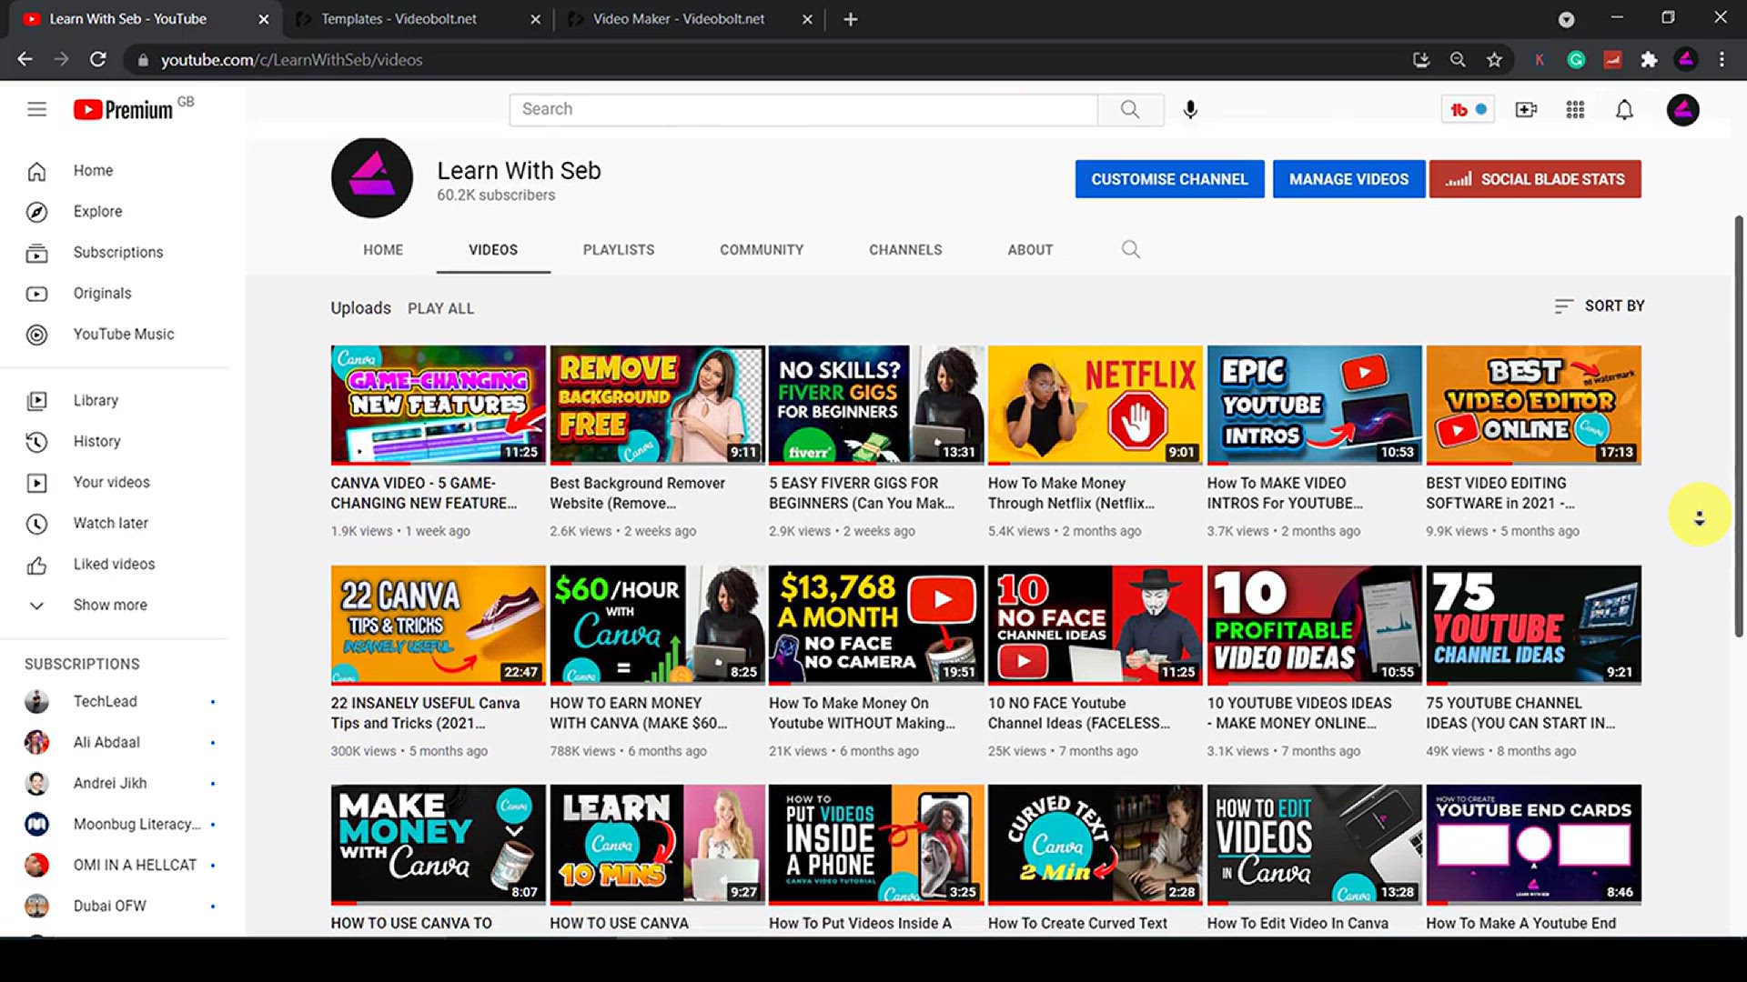Search within the channel using magnifier icon
The width and height of the screenshot is (1747, 982).
(1130, 249)
